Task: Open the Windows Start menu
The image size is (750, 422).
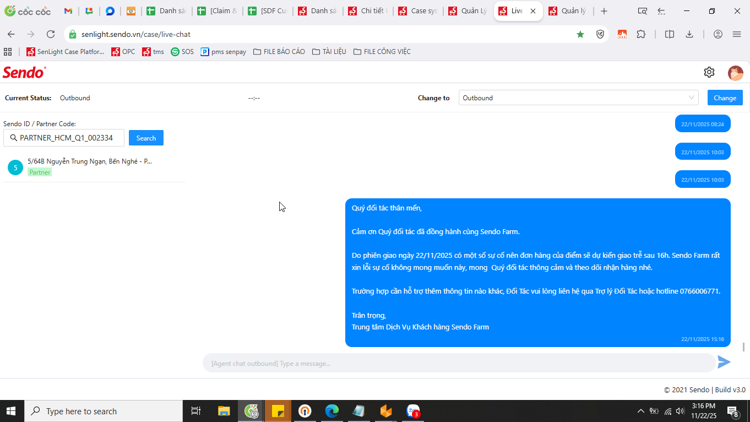Action: coord(12,411)
